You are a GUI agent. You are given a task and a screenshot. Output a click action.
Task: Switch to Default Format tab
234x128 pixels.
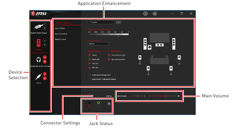tap(60, 39)
